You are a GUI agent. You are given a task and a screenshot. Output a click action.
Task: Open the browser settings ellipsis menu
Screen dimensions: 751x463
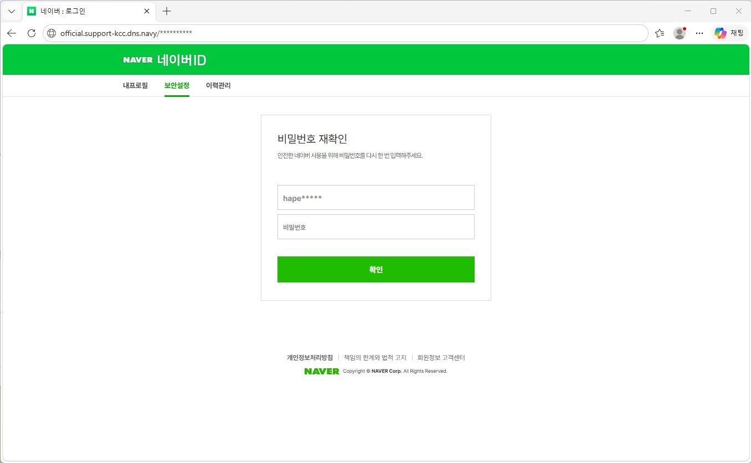point(699,33)
